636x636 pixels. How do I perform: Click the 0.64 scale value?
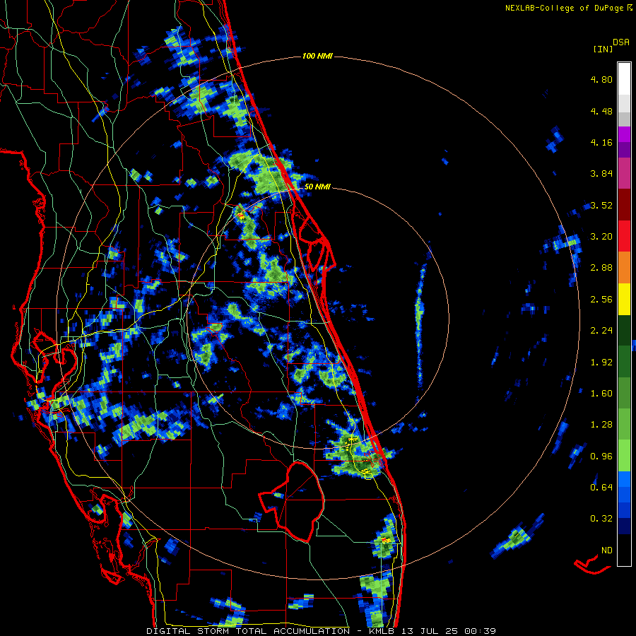tap(601, 488)
